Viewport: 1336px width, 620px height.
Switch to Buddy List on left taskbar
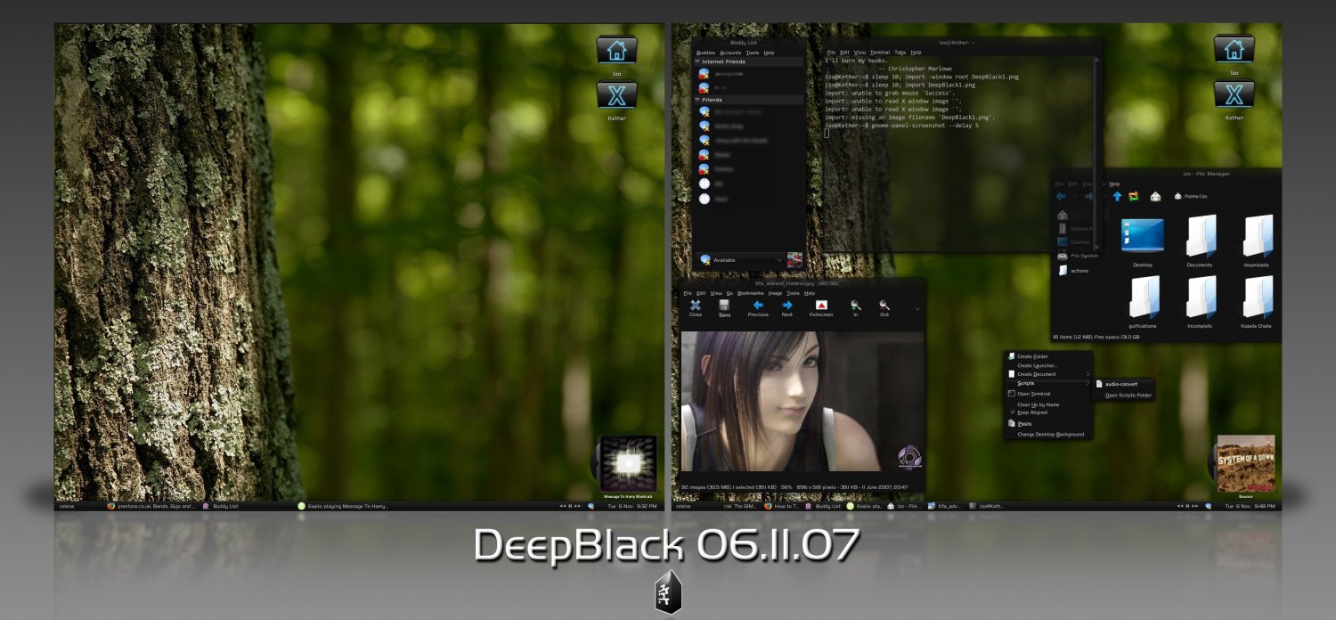[x=223, y=506]
